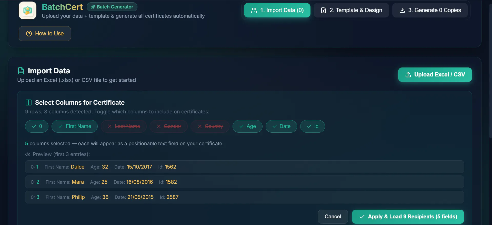The image size is (492, 225).
Task: Click the Age value 25
Action: [x=104, y=182]
